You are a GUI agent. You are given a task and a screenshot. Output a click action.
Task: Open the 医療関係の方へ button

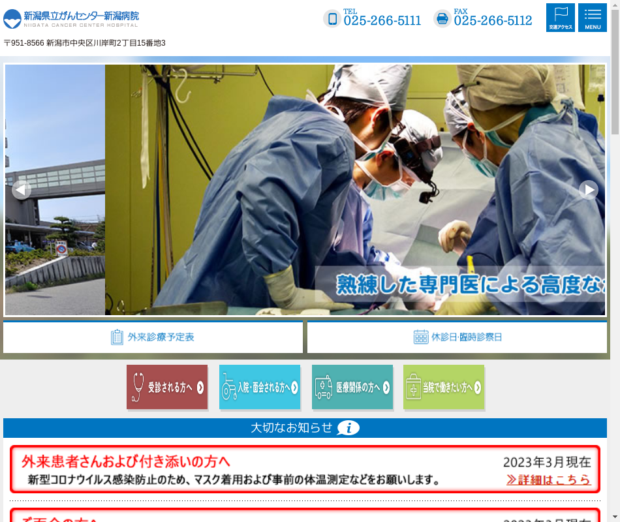(352, 387)
